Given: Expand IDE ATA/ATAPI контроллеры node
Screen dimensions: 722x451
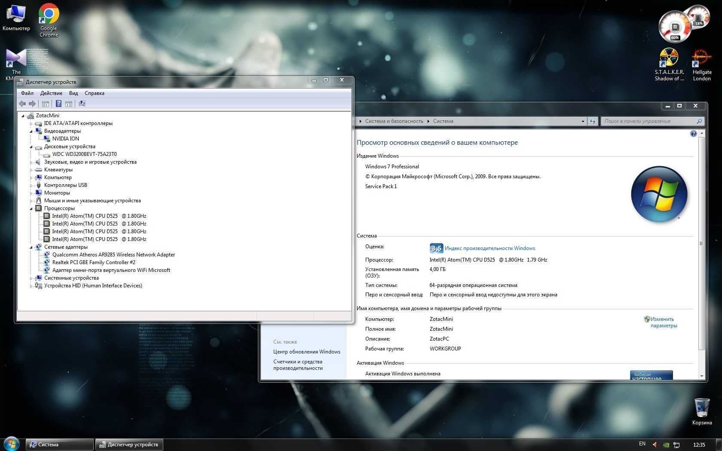Looking at the screenshot, I should click(x=31, y=124).
